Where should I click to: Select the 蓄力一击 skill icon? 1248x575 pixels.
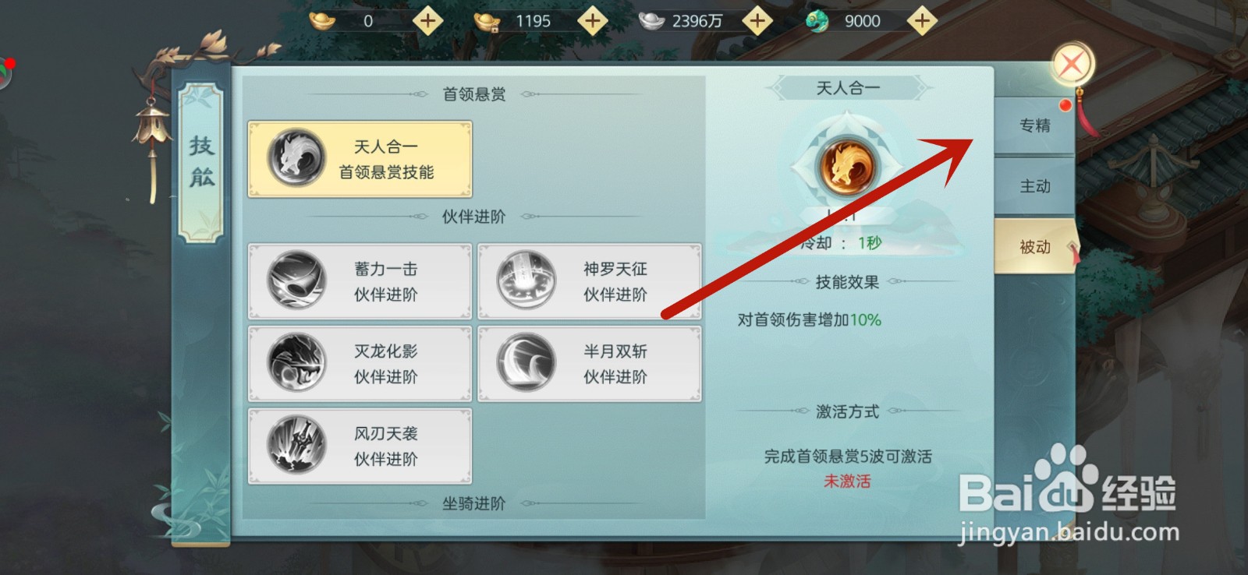(296, 280)
